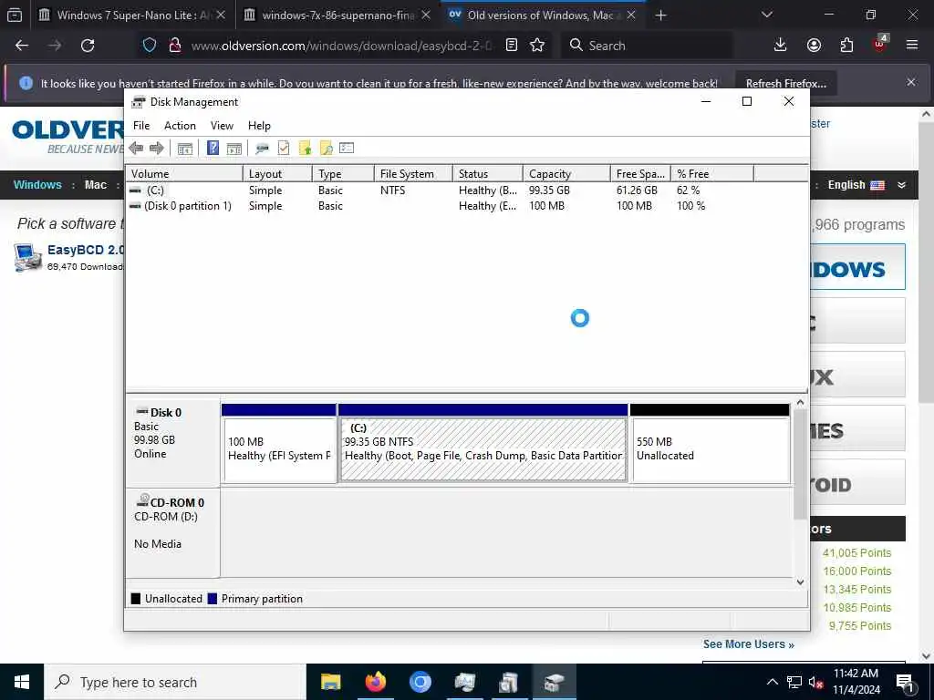934x700 pixels.
Task: Click the folder with green arrow toolbar icon
Action: point(305,149)
